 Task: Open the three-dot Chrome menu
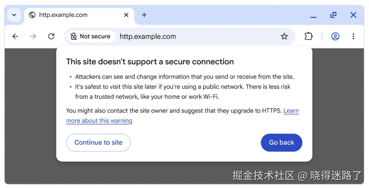pyautogui.click(x=353, y=36)
